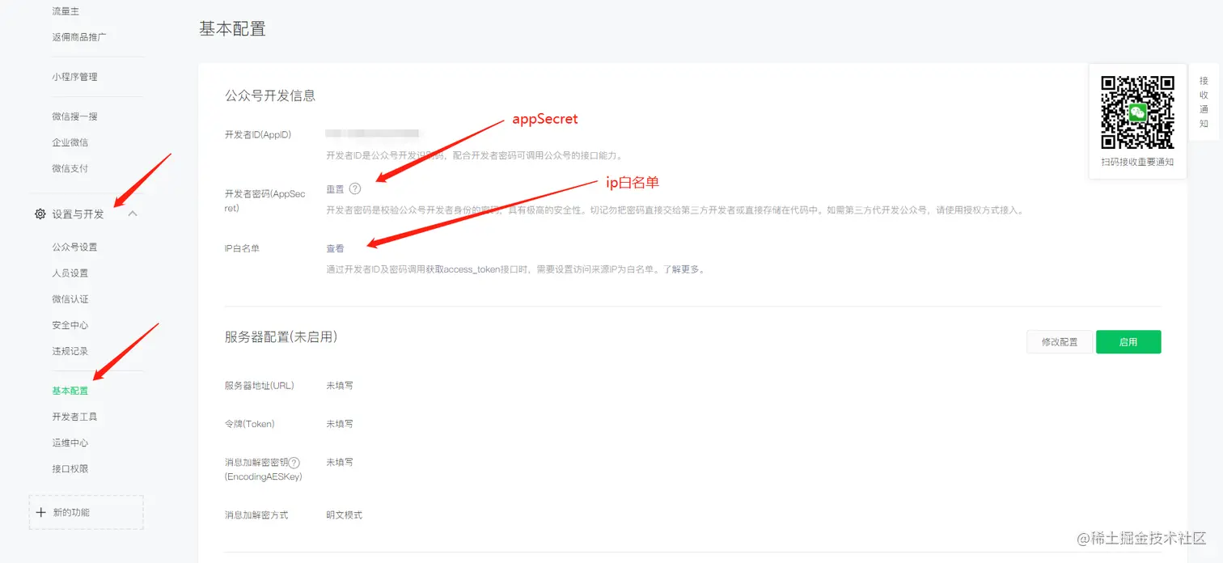Image resolution: width=1223 pixels, height=563 pixels.
Task: Click 查看 for the IP白名单
Action: [335, 249]
